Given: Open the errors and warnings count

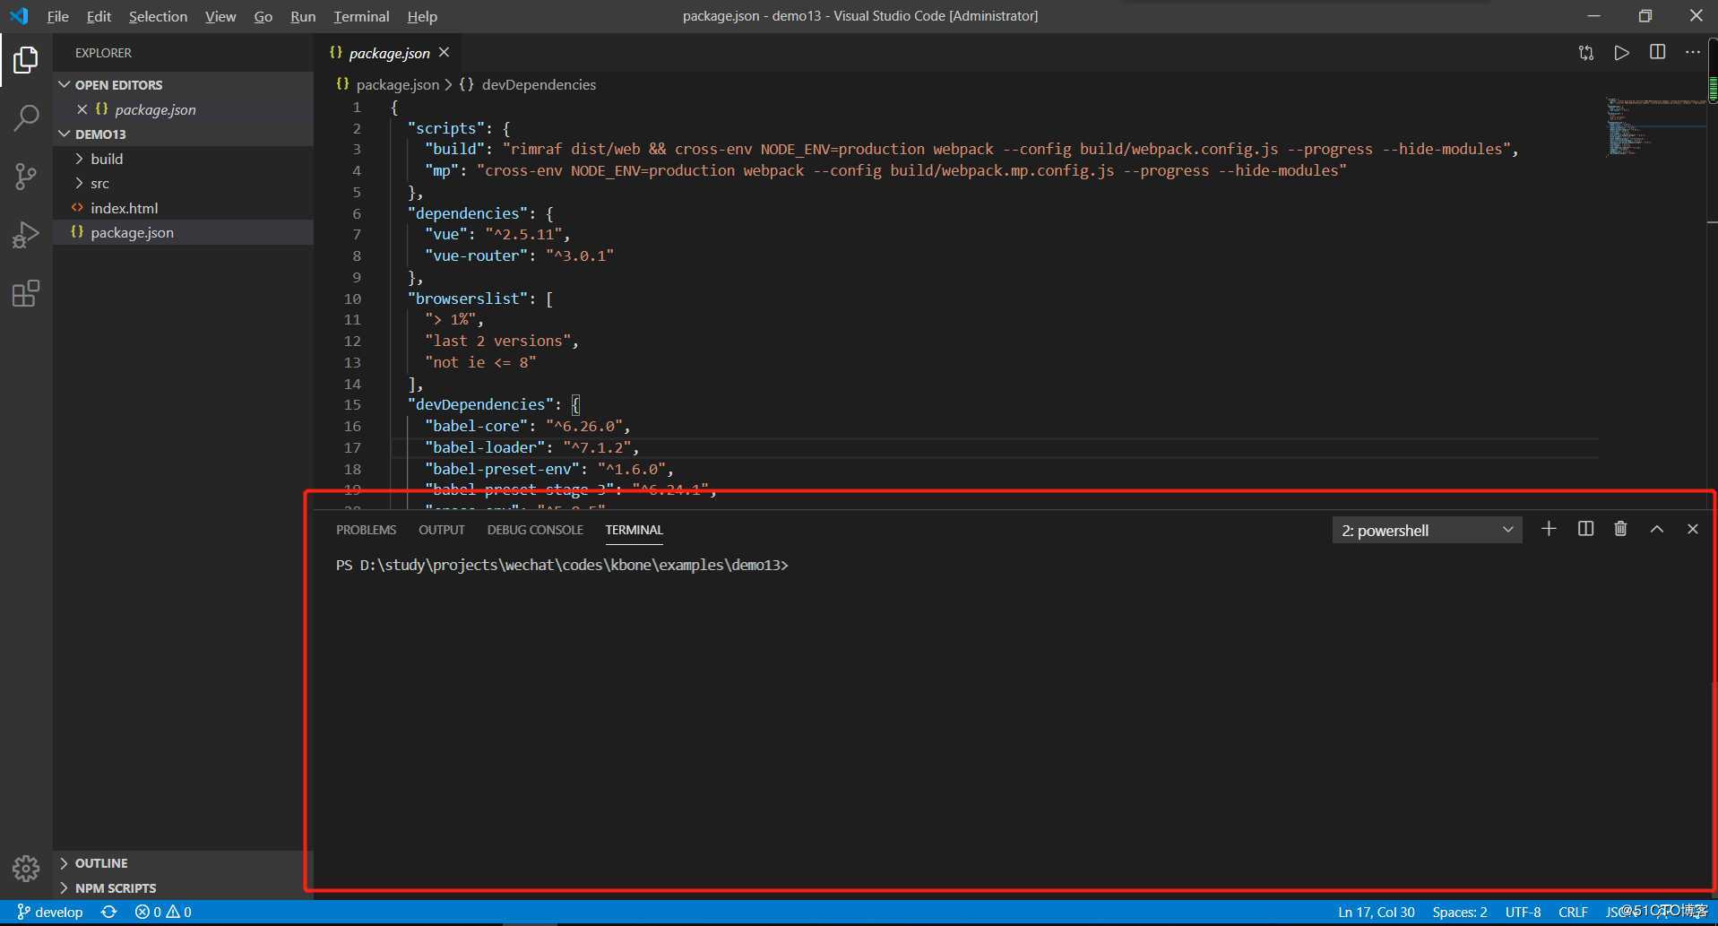Looking at the screenshot, I should tap(163, 912).
